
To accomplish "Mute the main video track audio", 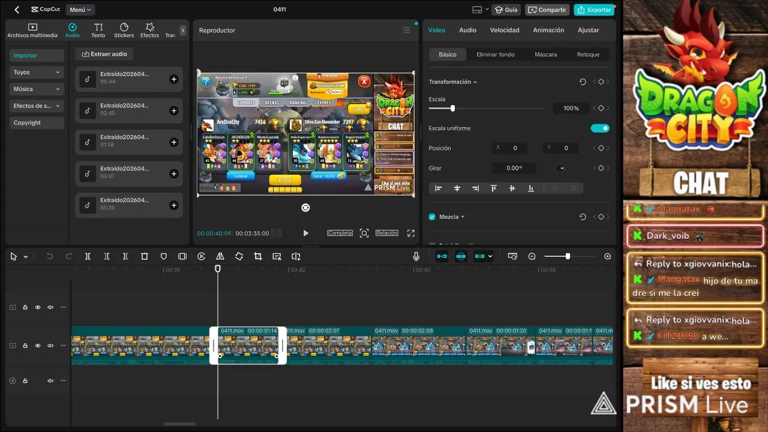I will [x=50, y=346].
